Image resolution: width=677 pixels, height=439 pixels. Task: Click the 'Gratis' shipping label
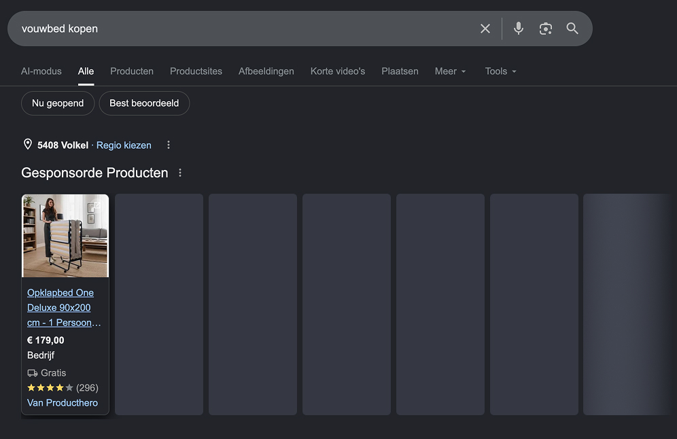[47, 373]
